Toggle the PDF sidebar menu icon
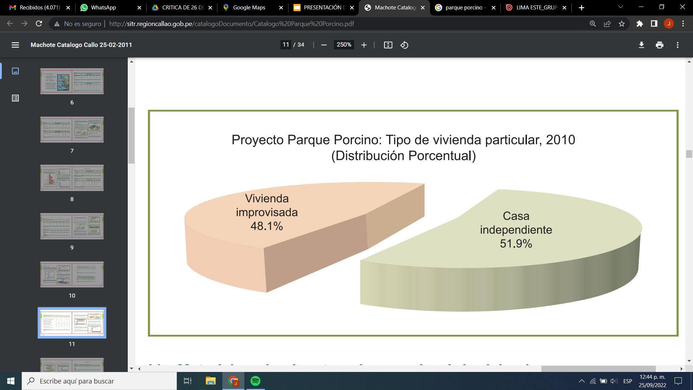Screen dimensions: 693x390 click(15, 45)
